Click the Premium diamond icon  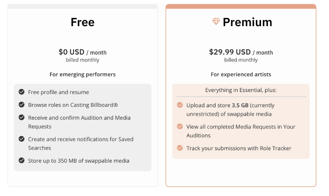[216, 21]
